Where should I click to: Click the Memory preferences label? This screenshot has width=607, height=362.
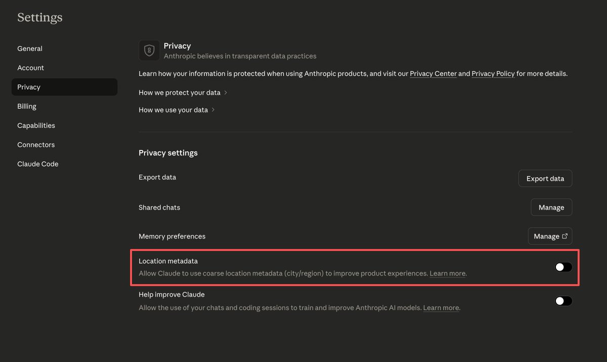click(172, 236)
